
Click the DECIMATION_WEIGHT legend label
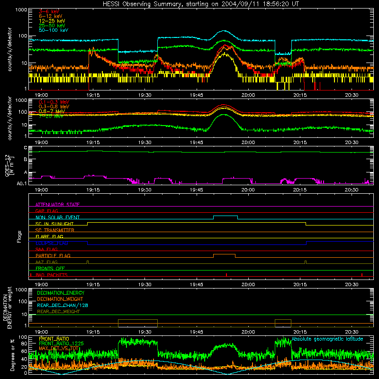tap(60, 299)
